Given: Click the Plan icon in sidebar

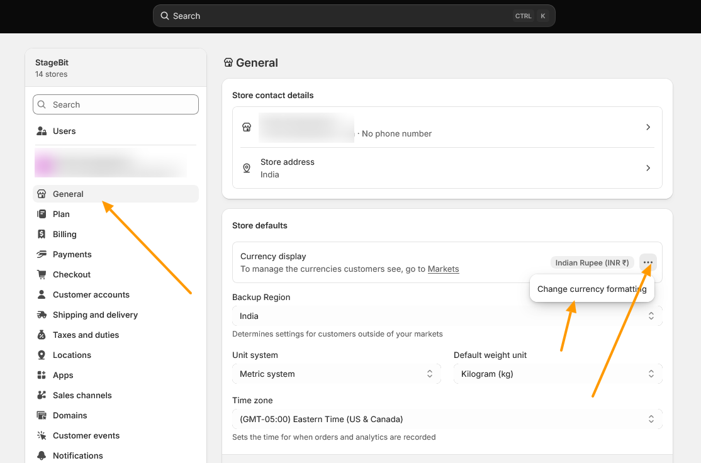Looking at the screenshot, I should coord(42,214).
